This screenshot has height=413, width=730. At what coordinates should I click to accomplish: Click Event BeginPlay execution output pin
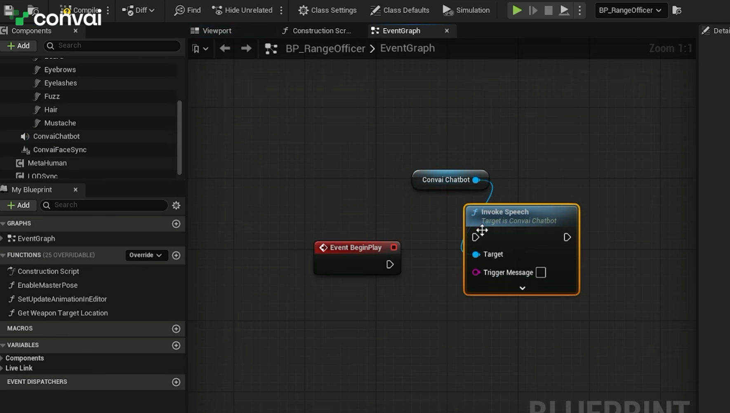pos(390,265)
